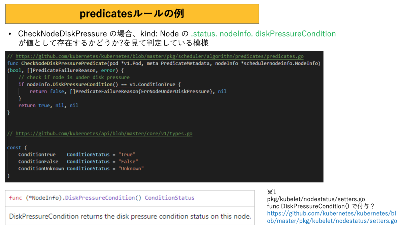404x228 pixels.
Task: Click the const keyword in code
Action: (x=14, y=147)
